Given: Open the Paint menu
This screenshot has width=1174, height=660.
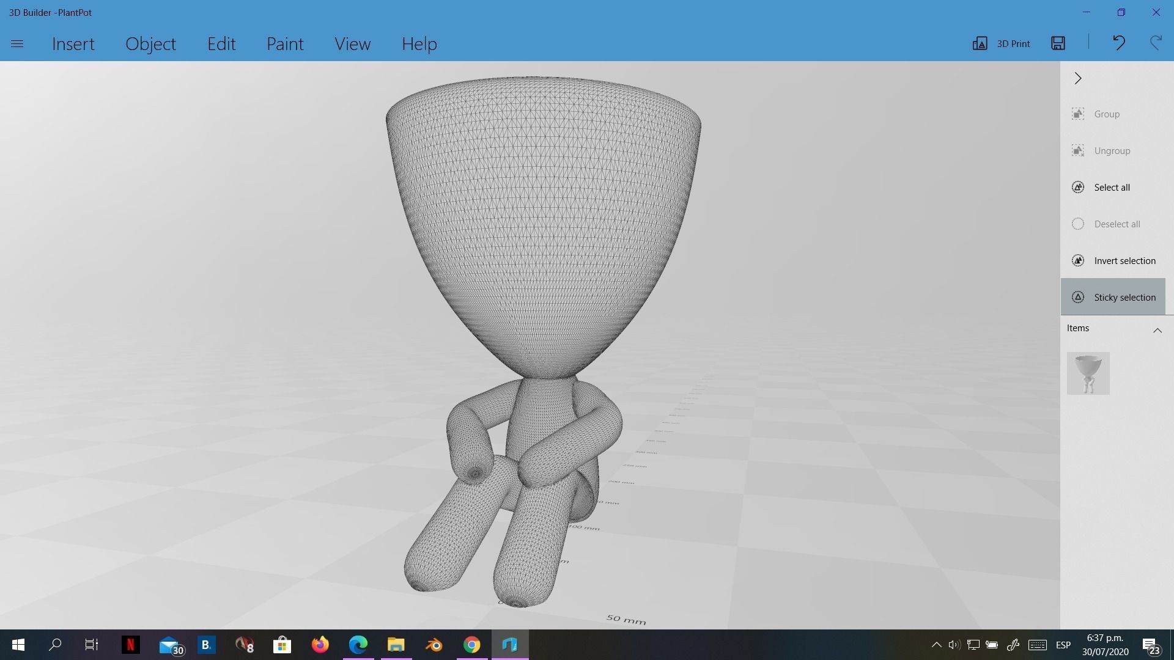Looking at the screenshot, I should click(x=285, y=44).
